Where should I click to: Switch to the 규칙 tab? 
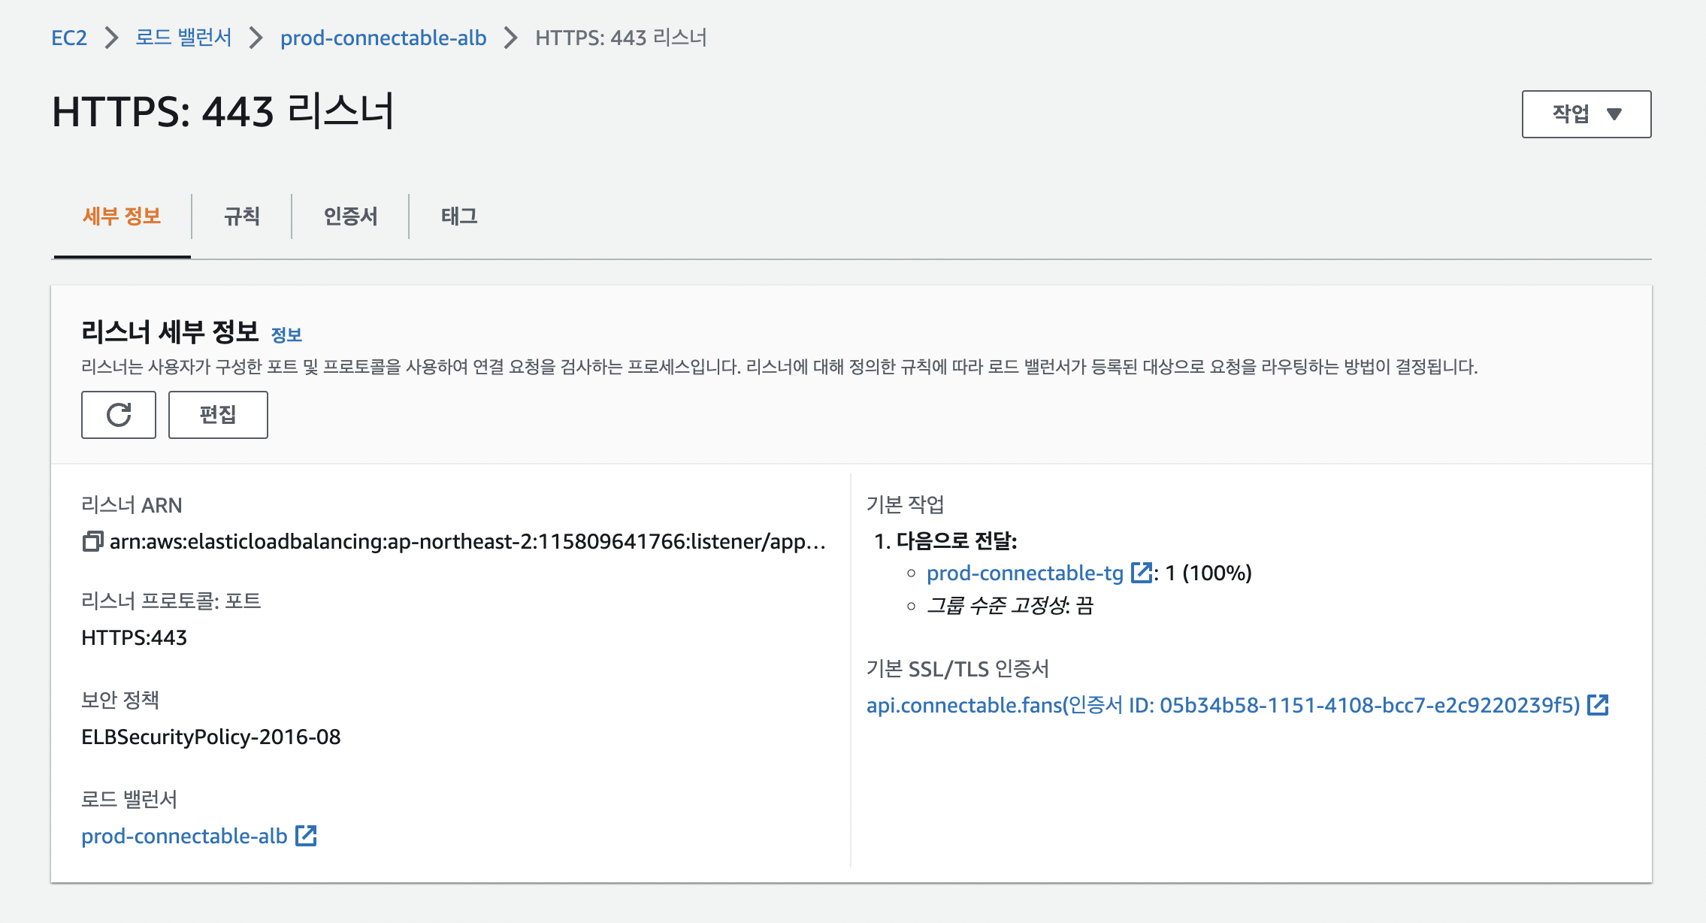(x=241, y=216)
